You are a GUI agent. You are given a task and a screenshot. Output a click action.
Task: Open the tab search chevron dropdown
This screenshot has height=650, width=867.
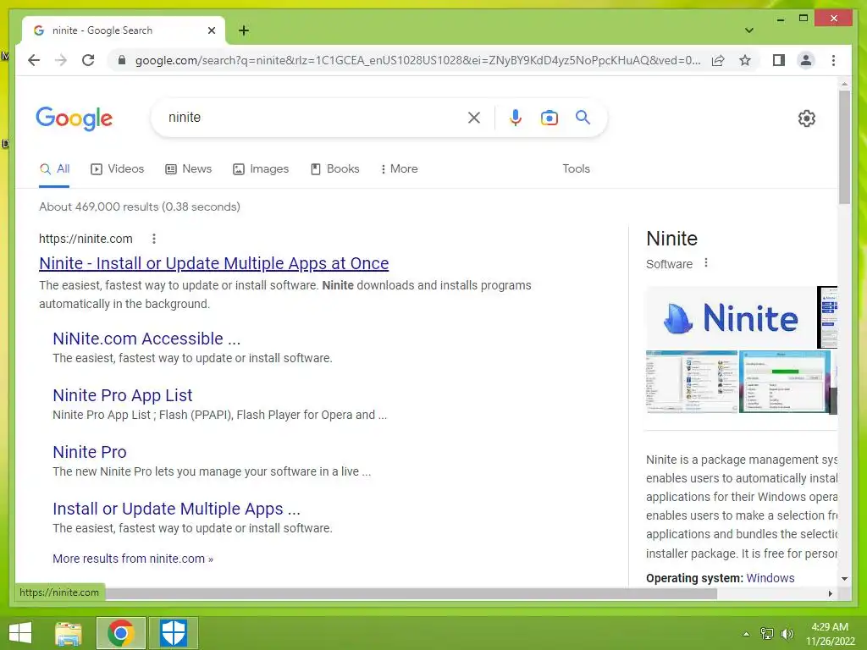tap(749, 30)
